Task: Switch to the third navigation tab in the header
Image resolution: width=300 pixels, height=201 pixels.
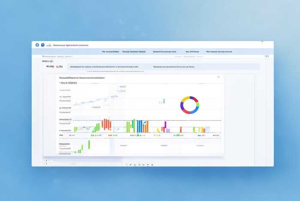Action: coord(165,51)
